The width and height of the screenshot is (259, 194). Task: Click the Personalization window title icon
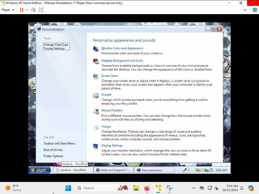[39, 29]
